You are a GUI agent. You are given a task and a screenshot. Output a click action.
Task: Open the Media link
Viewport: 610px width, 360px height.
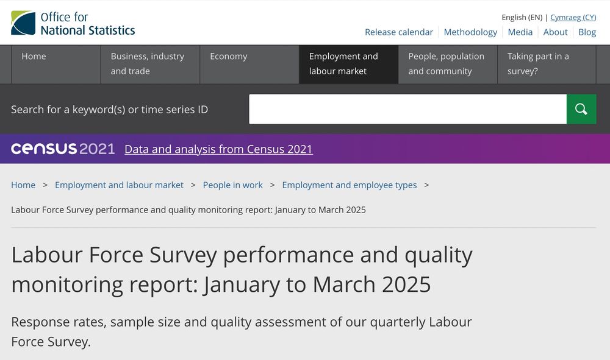point(520,32)
